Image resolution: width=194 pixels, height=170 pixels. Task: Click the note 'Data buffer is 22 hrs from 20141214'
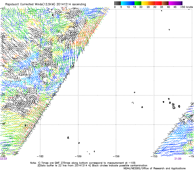click(x=64, y=166)
